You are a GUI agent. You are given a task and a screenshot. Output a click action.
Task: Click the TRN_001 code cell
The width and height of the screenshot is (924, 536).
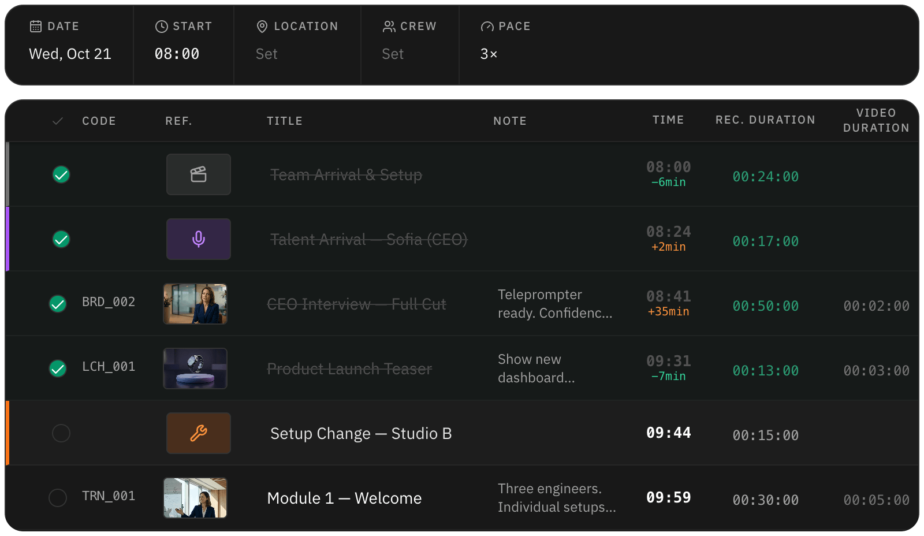click(x=109, y=496)
